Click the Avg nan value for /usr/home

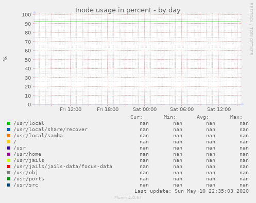[x=211, y=154]
